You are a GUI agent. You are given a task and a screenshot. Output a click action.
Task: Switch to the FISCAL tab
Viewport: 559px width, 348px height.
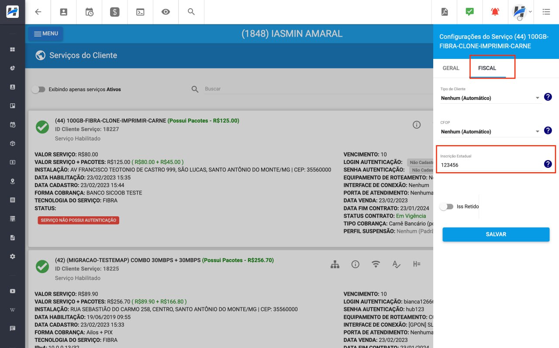coord(487,68)
